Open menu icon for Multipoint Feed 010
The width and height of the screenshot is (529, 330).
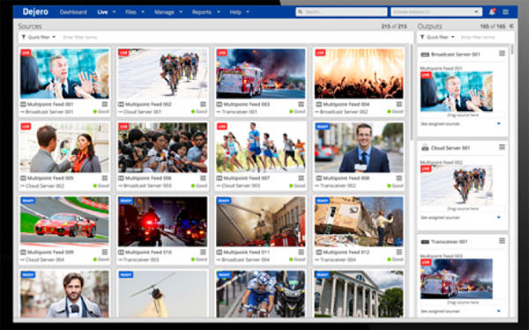coord(203,253)
